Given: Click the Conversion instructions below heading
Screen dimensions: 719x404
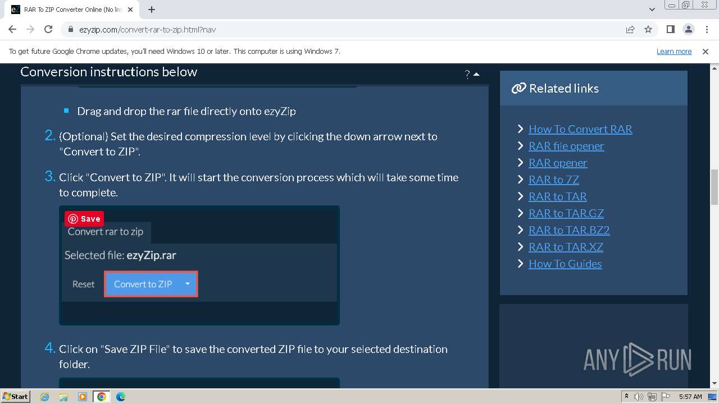Looking at the screenshot, I should click(109, 72).
